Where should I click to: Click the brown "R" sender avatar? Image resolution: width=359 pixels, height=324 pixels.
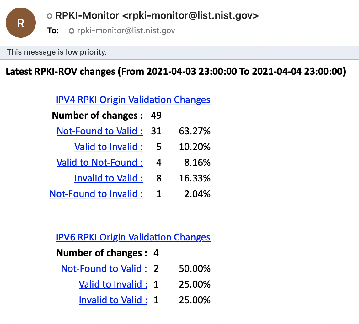point(20,22)
